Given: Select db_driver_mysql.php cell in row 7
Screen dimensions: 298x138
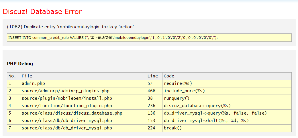Looking at the screenshot, I should click(x=83, y=128).
